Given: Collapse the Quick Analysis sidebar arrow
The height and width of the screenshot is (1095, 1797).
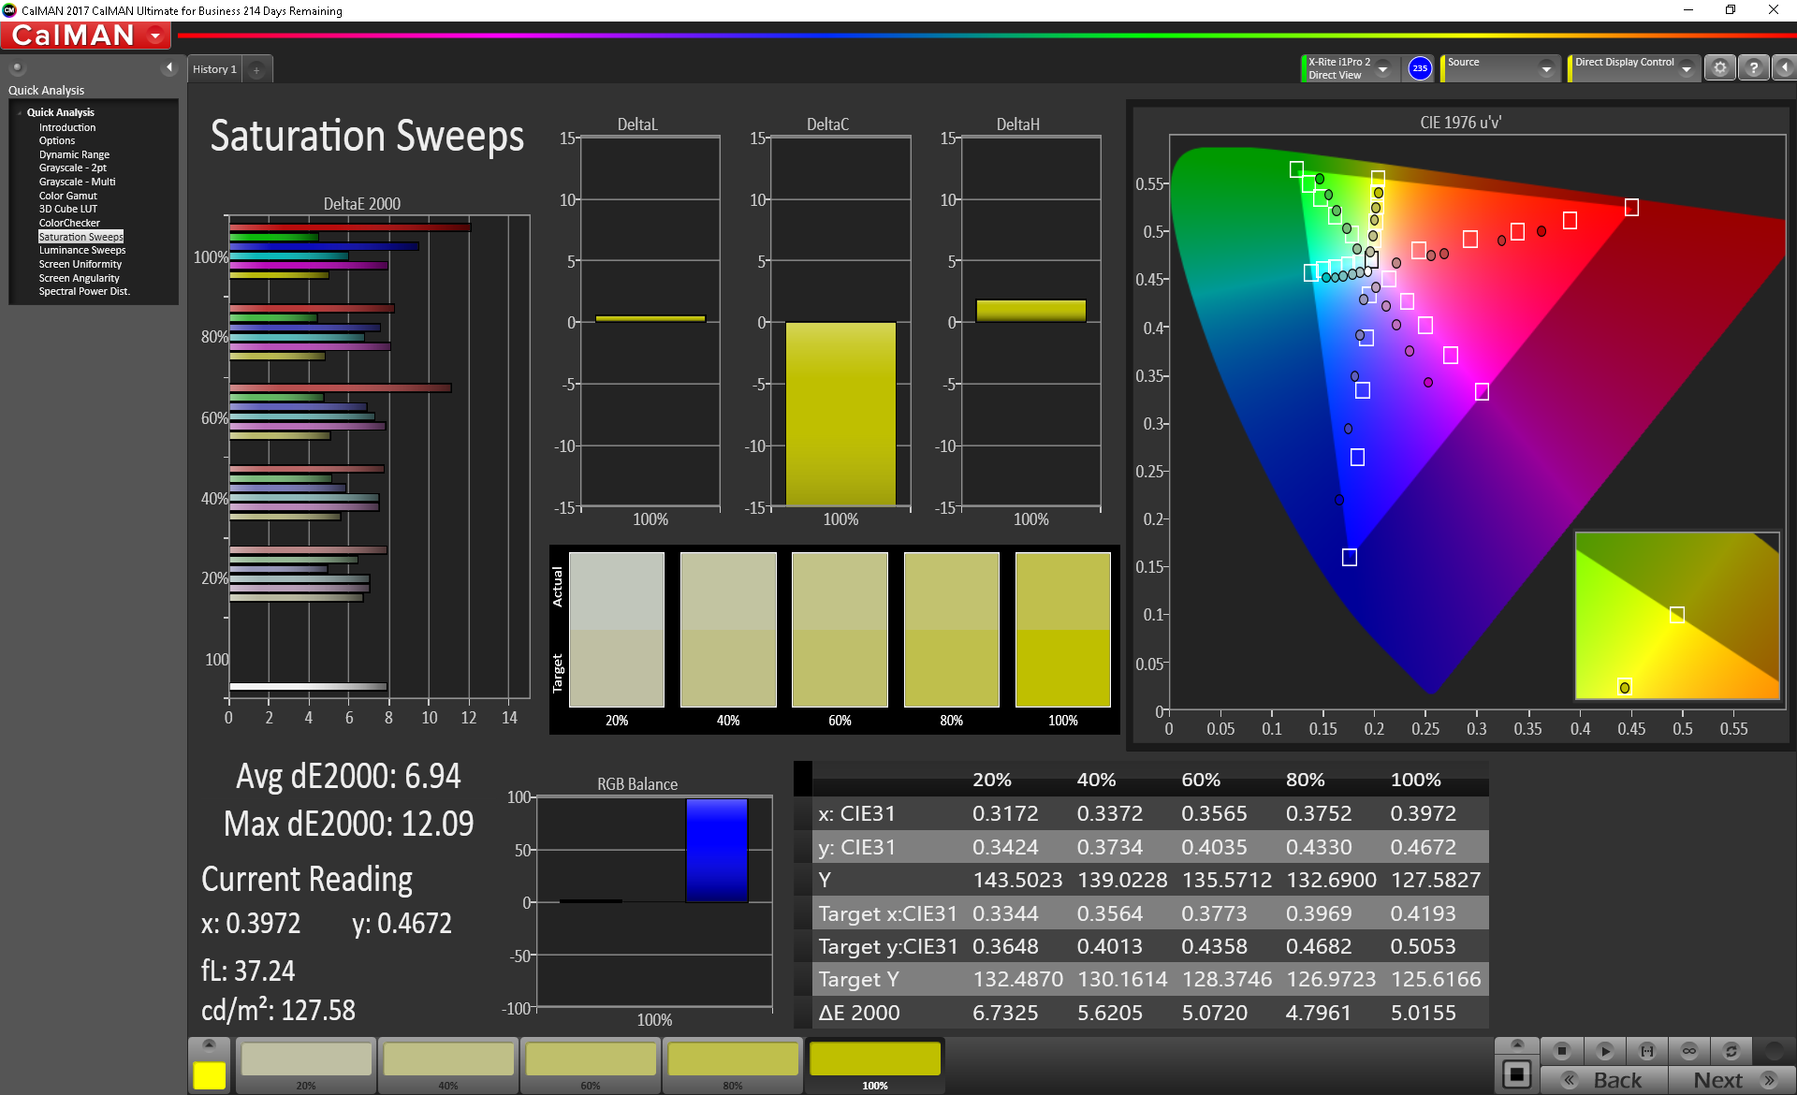Looking at the screenshot, I should click(169, 67).
